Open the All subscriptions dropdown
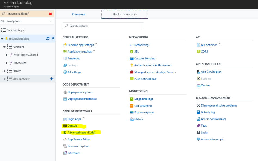The image size is (258, 161). (27, 21)
